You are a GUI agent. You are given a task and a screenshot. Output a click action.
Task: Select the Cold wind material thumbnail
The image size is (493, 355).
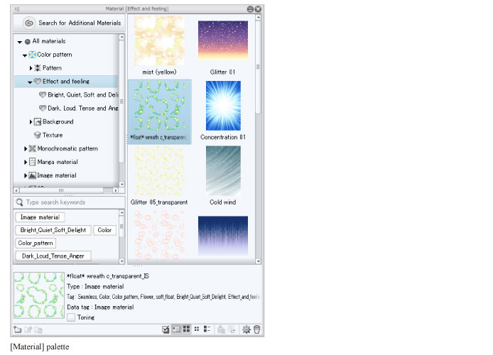coord(223,171)
